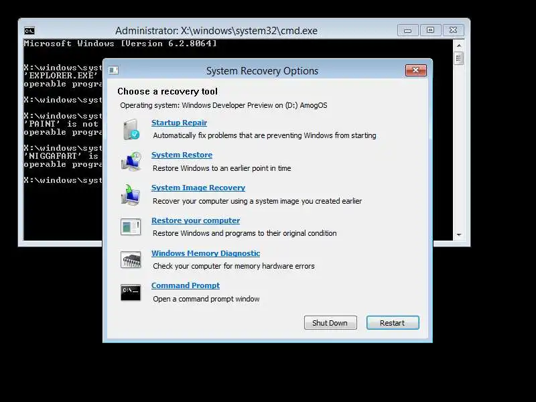
Task: Maximize the cmd.exe window
Action: [430, 30]
